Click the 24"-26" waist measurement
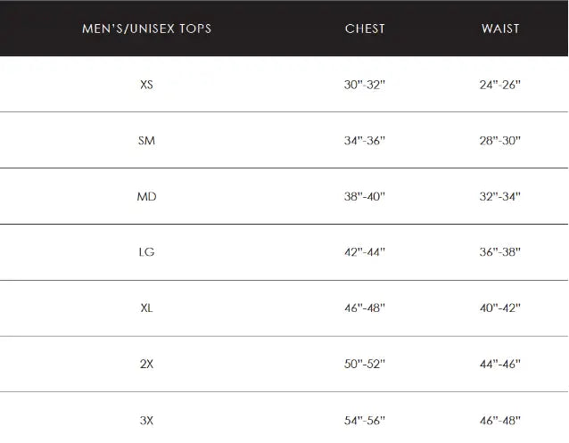Screen dimensions: 569x443 tap(500, 85)
